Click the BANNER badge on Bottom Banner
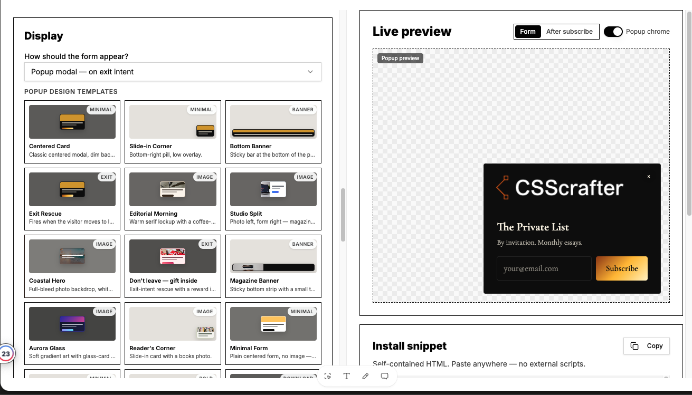The image size is (692, 395). tap(303, 110)
